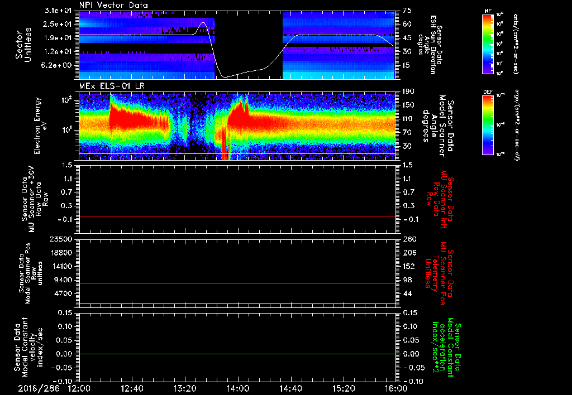
Task: Click the '15:20' time axis label
Action: click(x=344, y=388)
